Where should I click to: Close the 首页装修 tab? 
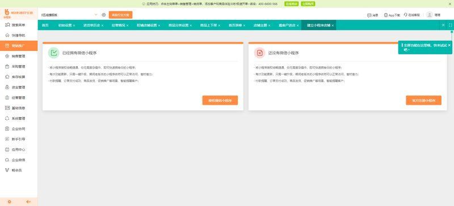tap(244, 25)
